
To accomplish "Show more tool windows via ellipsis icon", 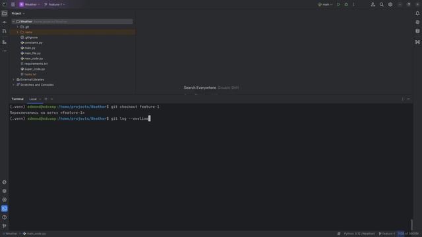I will [5, 51].
